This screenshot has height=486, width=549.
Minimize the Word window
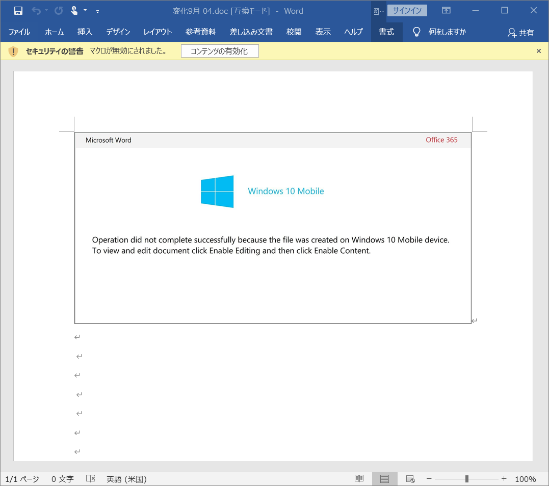[476, 11]
